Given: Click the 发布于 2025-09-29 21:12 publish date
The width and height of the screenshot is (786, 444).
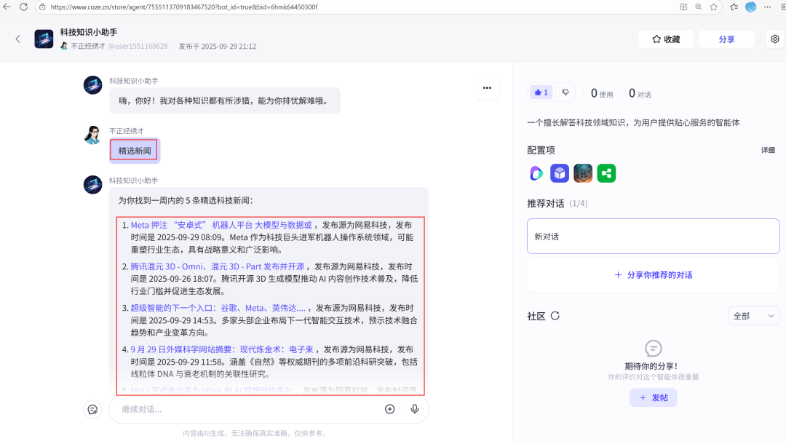Looking at the screenshot, I should point(218,46).
